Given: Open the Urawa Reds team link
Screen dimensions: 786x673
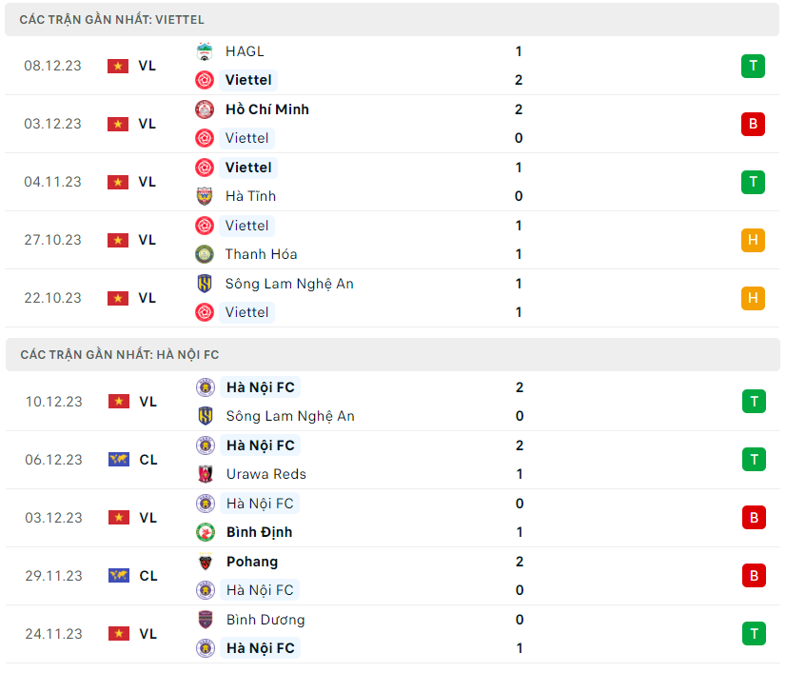Looking at the screenshot, I should (x=265, y=474).
